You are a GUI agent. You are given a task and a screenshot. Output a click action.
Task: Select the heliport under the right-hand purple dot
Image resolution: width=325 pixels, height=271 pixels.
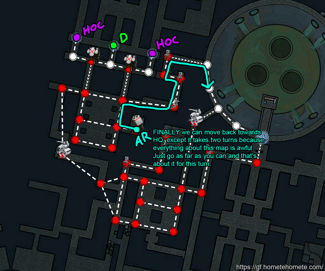point(152,53)
